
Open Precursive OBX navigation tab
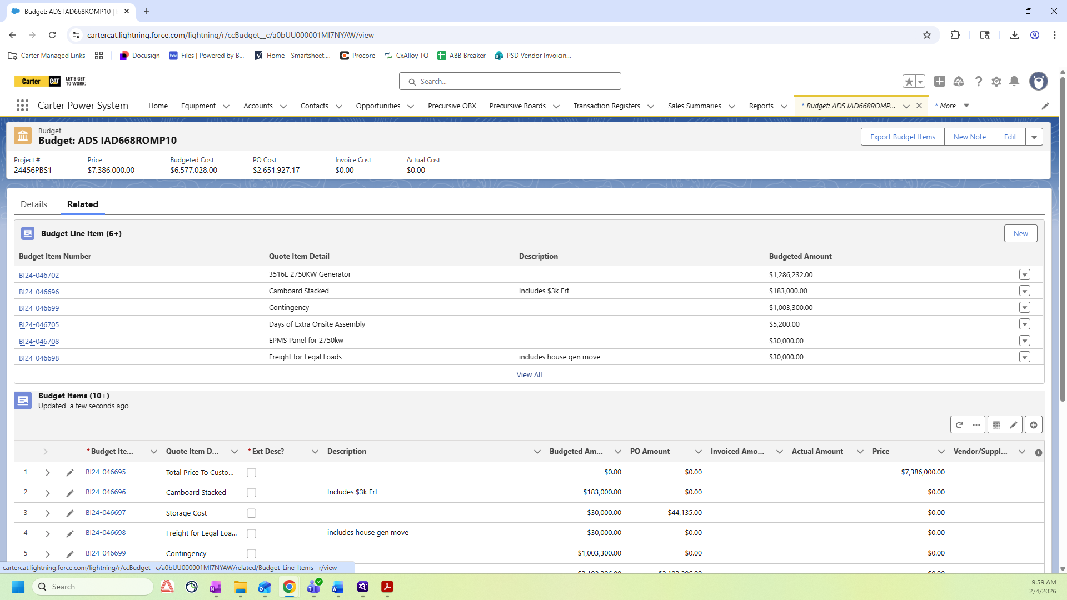pos(452,106)
